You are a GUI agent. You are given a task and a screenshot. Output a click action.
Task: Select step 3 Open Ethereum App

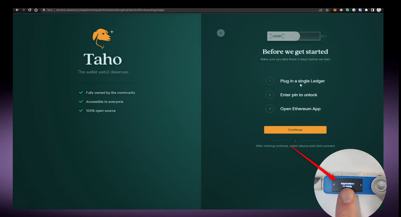(300, 109)
